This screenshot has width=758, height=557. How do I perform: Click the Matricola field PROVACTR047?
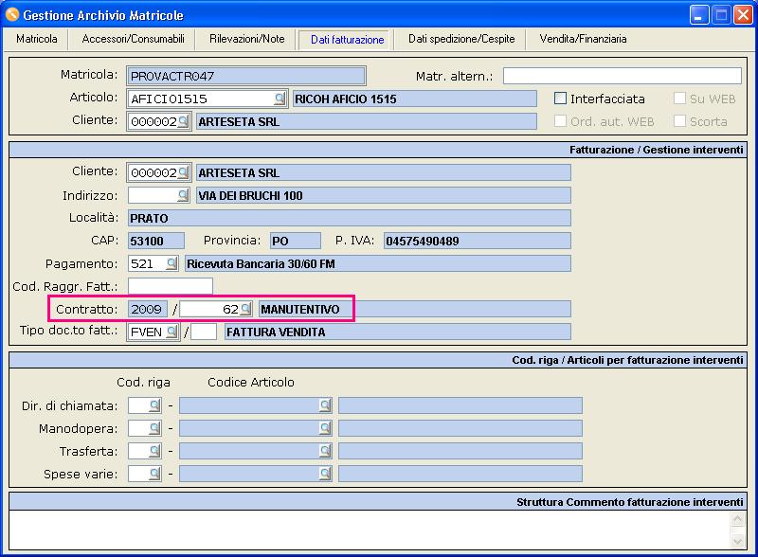pyautogui.click(x=246, y=76)
